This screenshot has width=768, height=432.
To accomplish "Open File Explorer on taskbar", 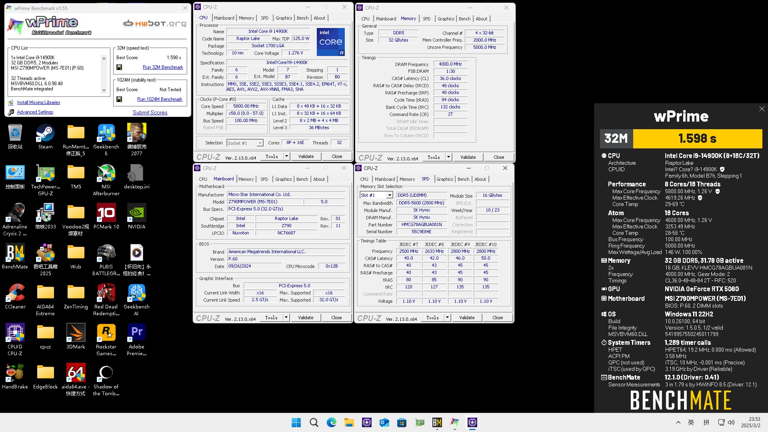I will point(349,422).
